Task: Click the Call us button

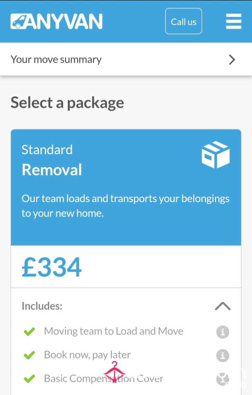Action: point(184,21)
